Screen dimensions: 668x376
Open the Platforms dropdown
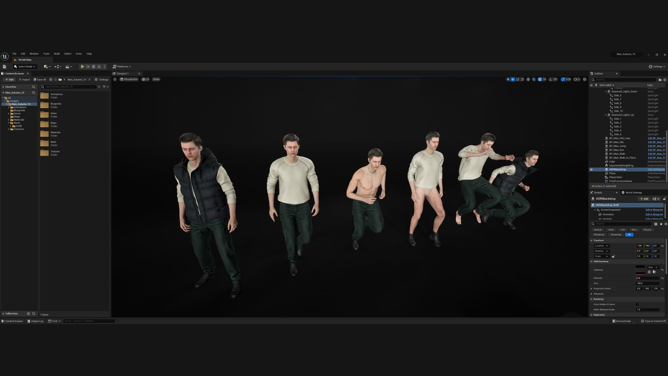tap(122, 66)
